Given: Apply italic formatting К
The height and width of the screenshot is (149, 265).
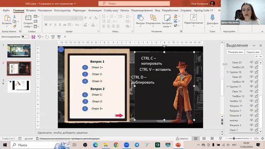Looking at the screenshot, I should (x=51, y=25).
